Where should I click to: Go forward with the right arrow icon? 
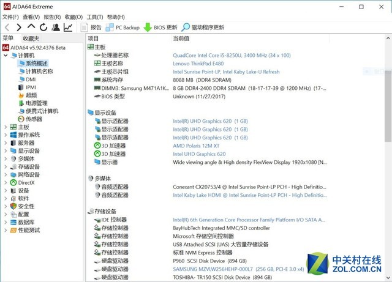coord(19,28)
